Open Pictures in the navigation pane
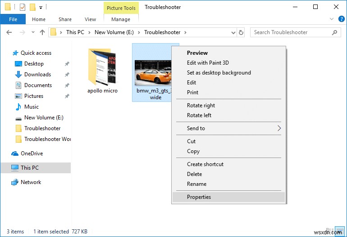This screenshot has width=347, height=237. (x=34, y=96)
